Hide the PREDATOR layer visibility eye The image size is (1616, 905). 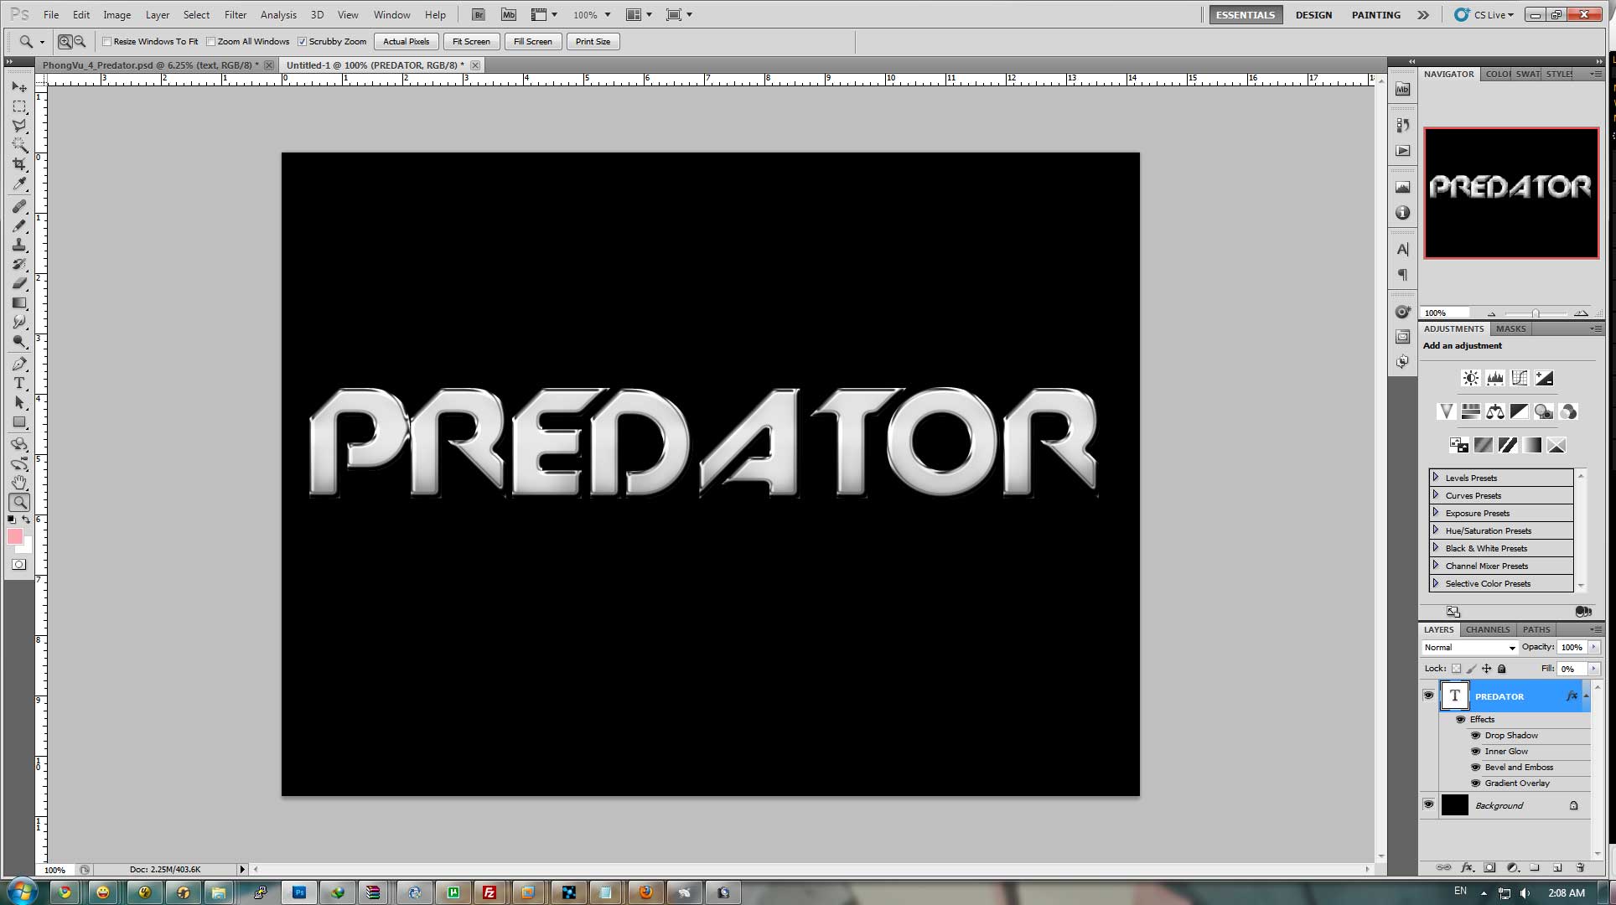click(x=1428, y=696)
